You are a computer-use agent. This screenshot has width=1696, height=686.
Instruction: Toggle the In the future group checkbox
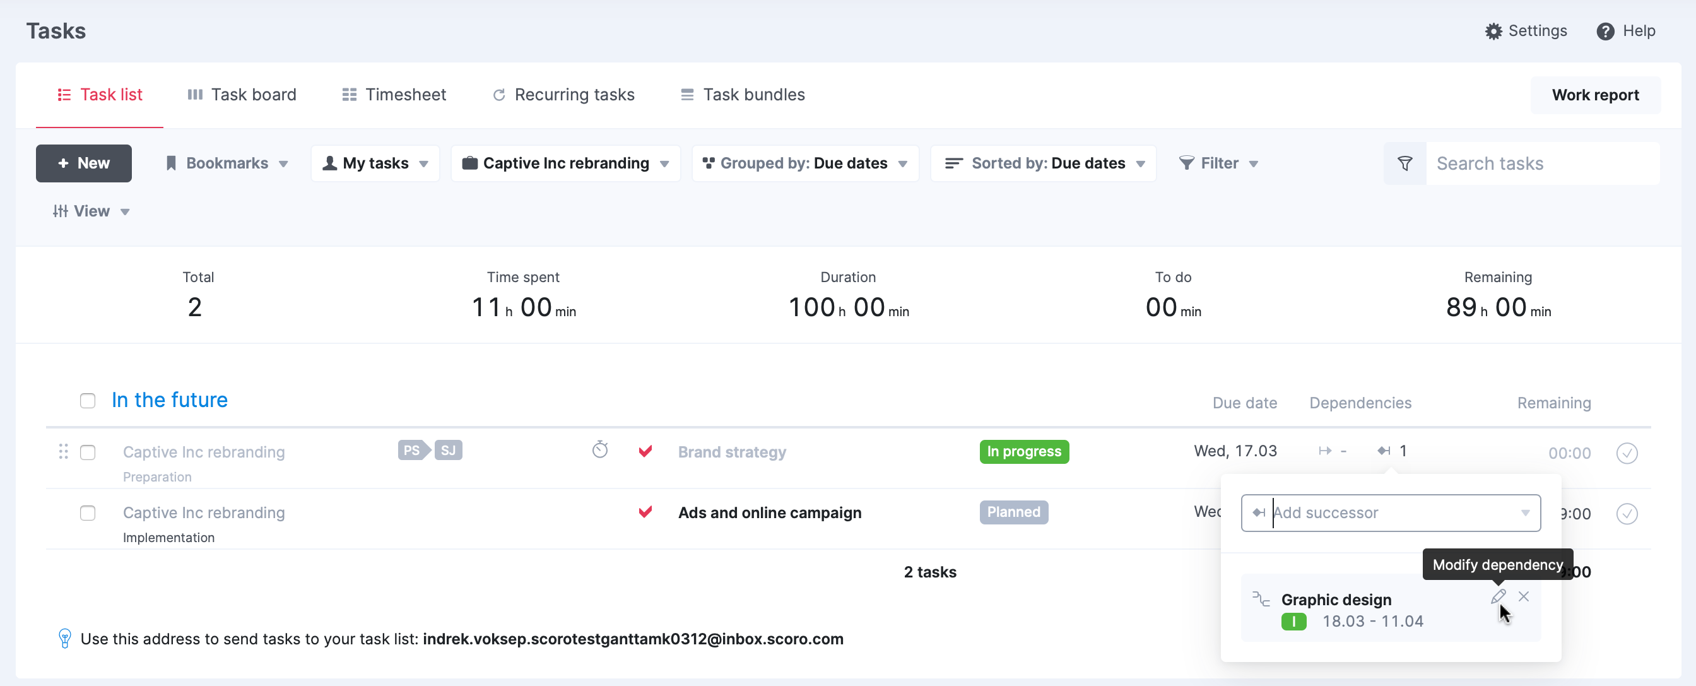(88, 401)
